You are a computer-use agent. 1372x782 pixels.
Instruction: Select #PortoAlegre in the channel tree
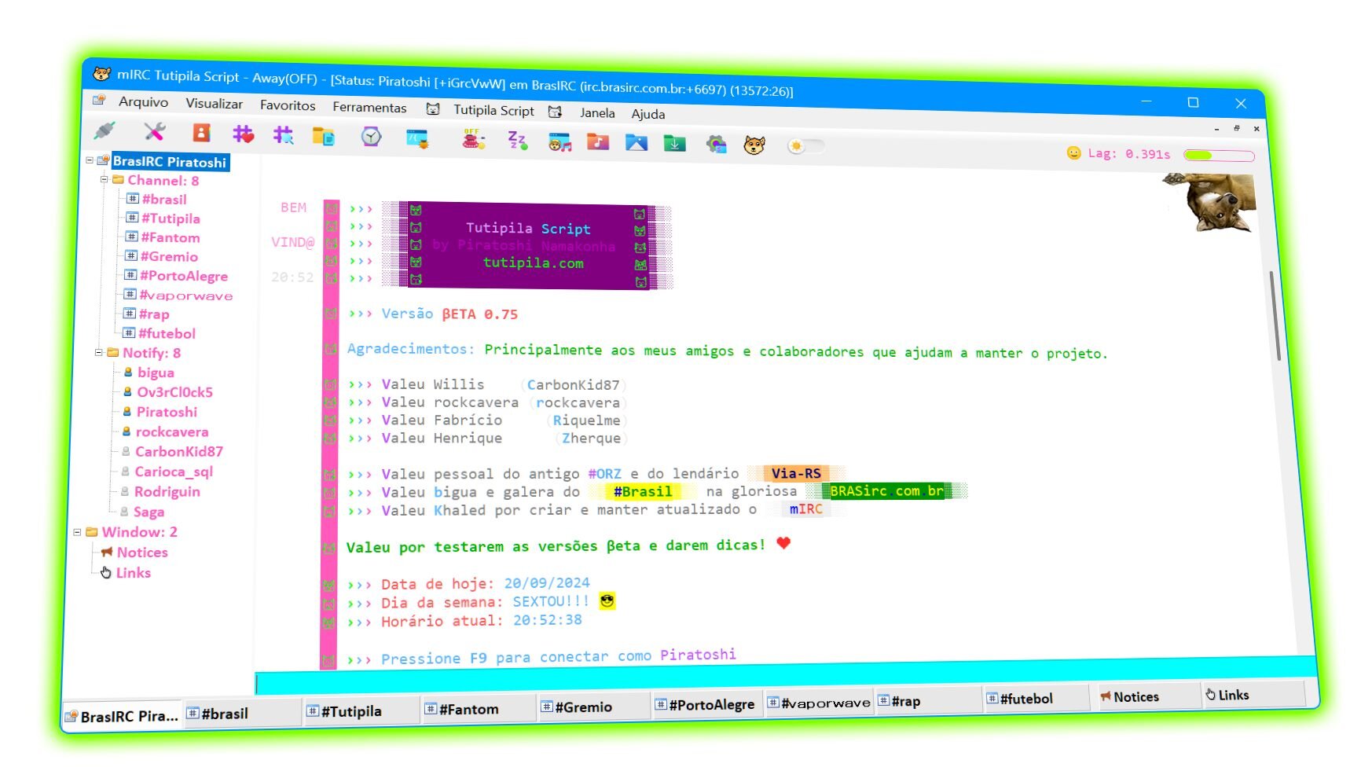pos(184,276)
